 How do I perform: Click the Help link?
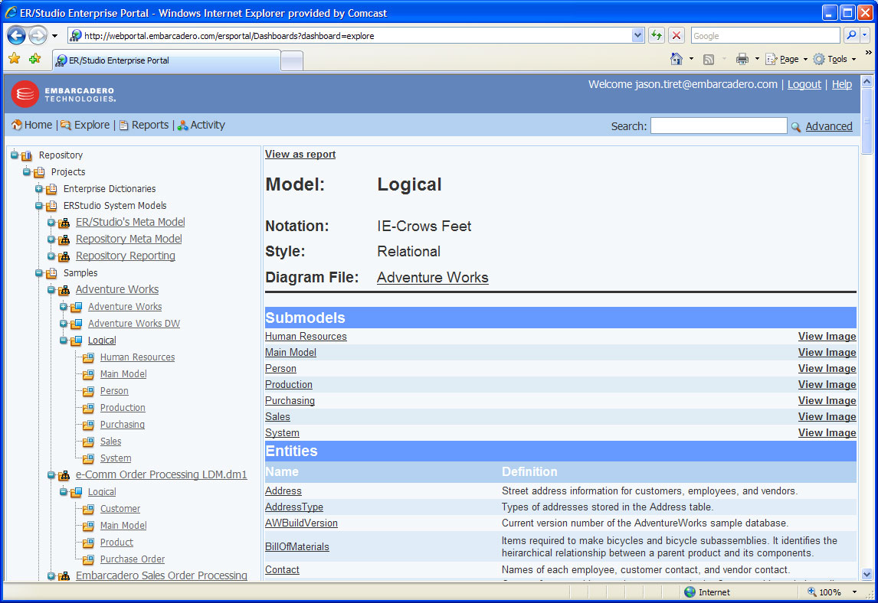841,84
